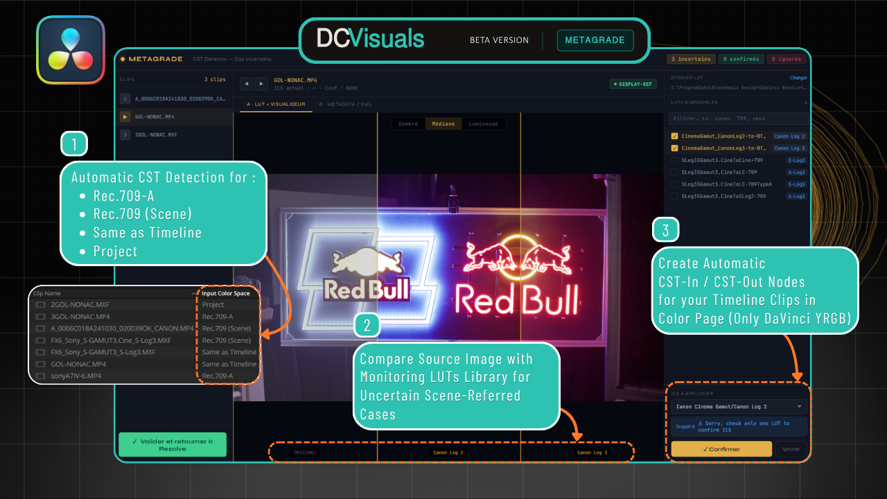Click the Changer link for Dossier LUT

[x=798, y=78]
